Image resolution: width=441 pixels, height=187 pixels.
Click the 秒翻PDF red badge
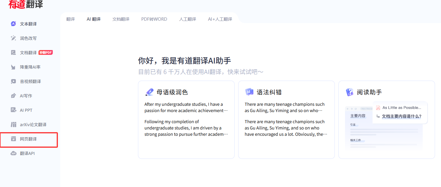click(46, 52)
